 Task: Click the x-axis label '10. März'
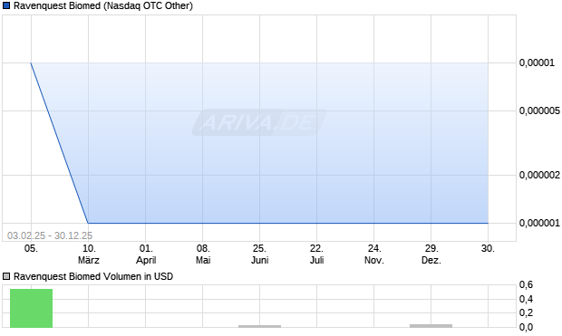pos(89,254)
